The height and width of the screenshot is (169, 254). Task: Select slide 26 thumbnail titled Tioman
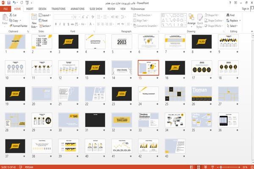pos(201,94)
